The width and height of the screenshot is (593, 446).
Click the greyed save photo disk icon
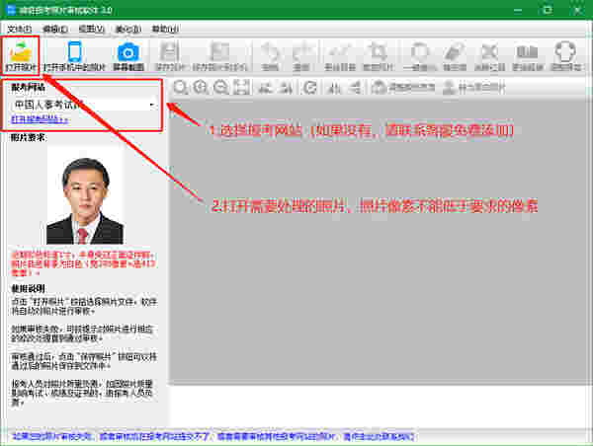coord(169,52)
